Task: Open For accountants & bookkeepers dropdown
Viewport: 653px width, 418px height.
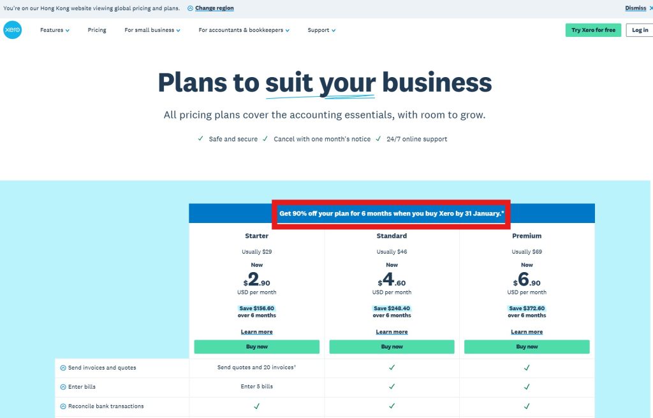Action: (244, 30)
